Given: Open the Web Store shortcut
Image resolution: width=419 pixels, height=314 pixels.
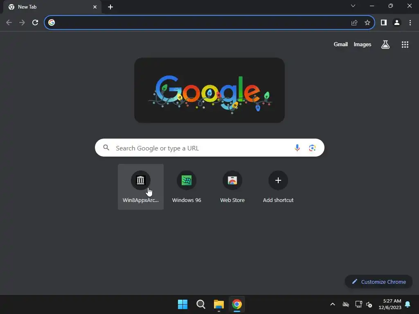Looking at the screenshot, I should point(232,186).
